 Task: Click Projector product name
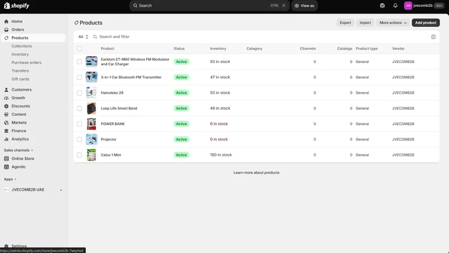pos(108,139)
